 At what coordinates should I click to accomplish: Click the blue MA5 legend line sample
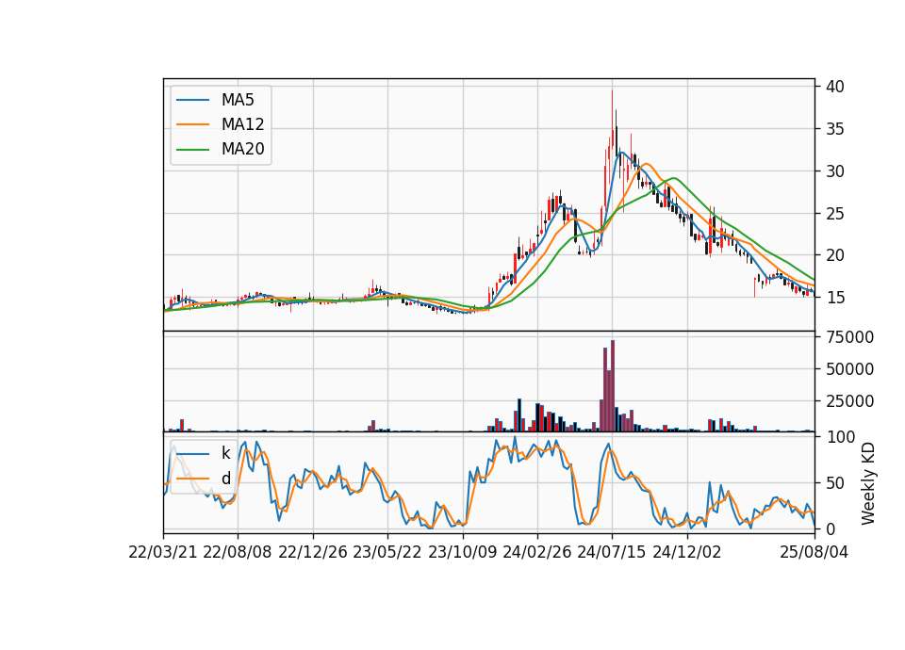coord(192,100)
